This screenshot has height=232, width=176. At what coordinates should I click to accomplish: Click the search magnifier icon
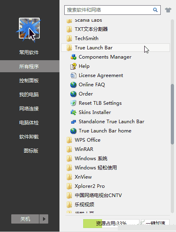point(155,10)
